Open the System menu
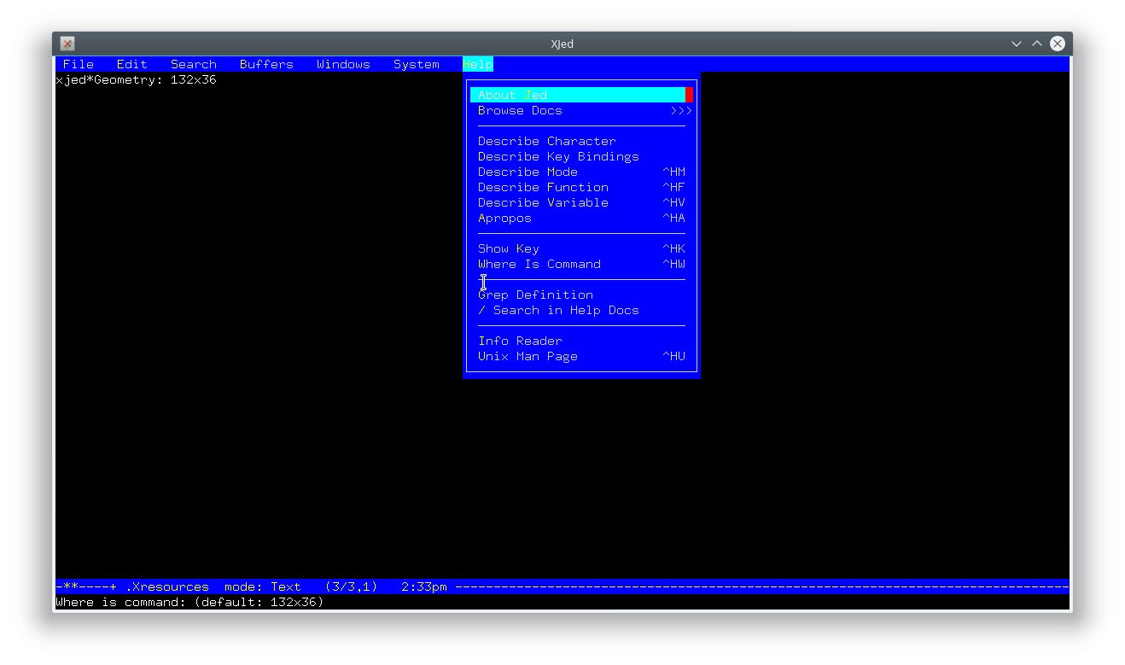The height and width of the screenshot is (665, 1125). pyautogui.click(x=416, y=63)
